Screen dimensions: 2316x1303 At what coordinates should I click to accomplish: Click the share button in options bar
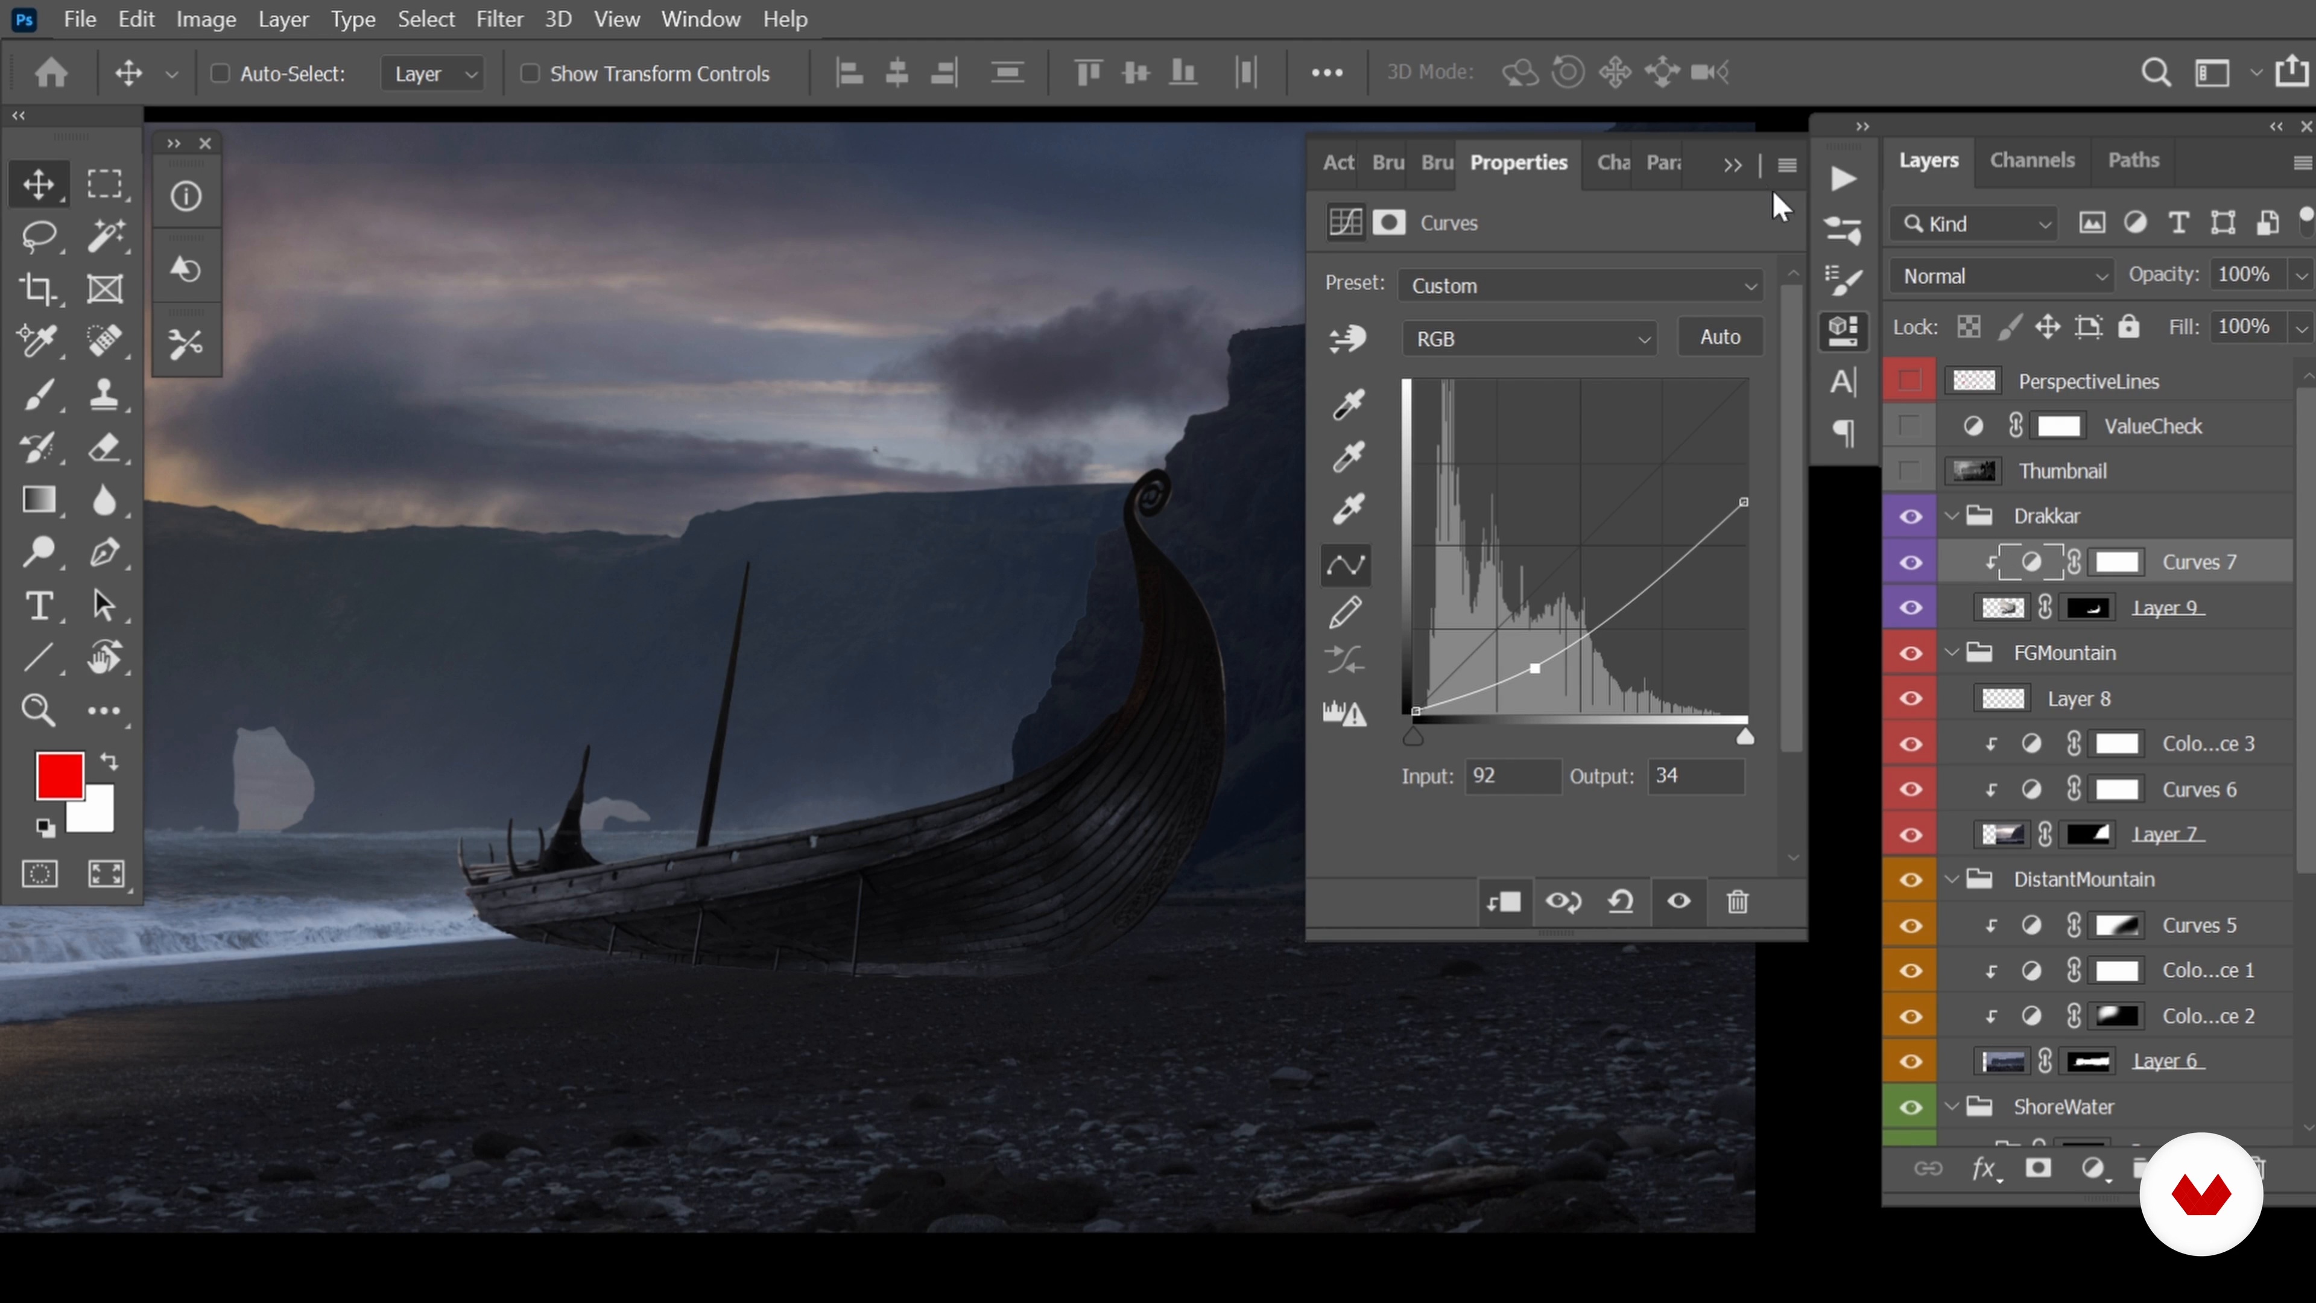pos(2292,71)
